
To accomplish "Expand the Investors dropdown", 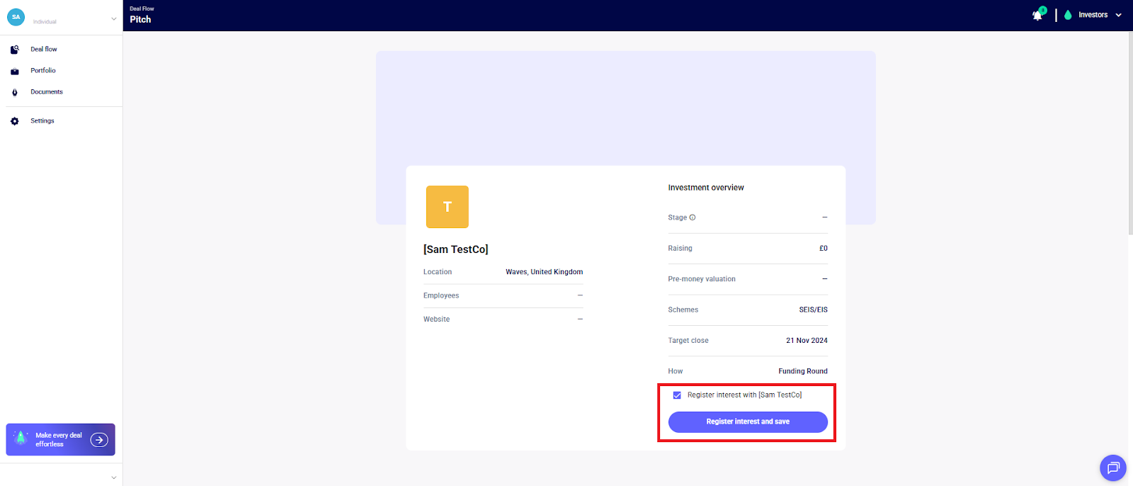I will [x=1118, y=15].
